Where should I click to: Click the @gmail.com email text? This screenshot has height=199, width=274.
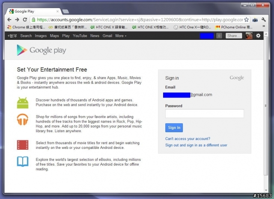click(x=201, y=95)
